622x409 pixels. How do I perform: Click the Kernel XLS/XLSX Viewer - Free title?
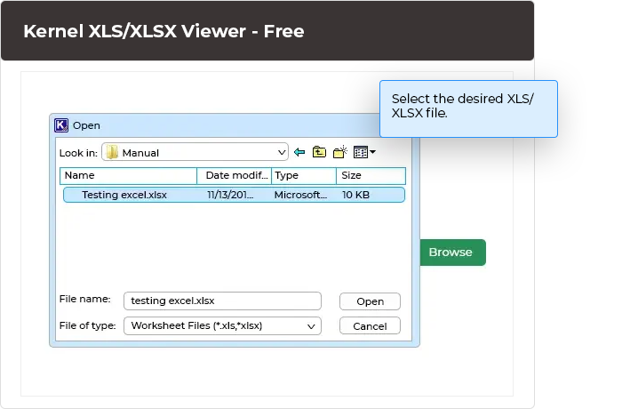[163, 31]
